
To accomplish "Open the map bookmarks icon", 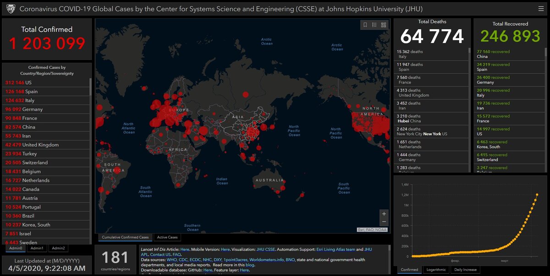I will tap(365, 25).
